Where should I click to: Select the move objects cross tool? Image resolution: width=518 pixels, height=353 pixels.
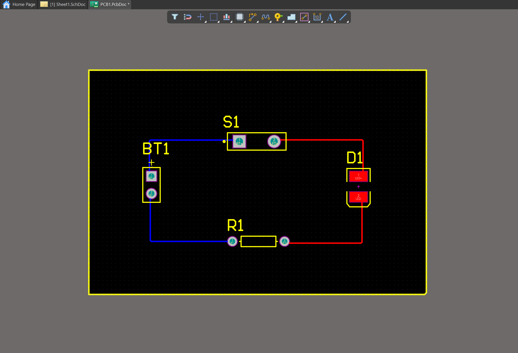click(201, 17)
